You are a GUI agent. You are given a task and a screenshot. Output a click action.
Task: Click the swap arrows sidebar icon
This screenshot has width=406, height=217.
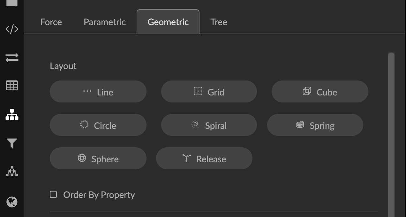[12, 58]
